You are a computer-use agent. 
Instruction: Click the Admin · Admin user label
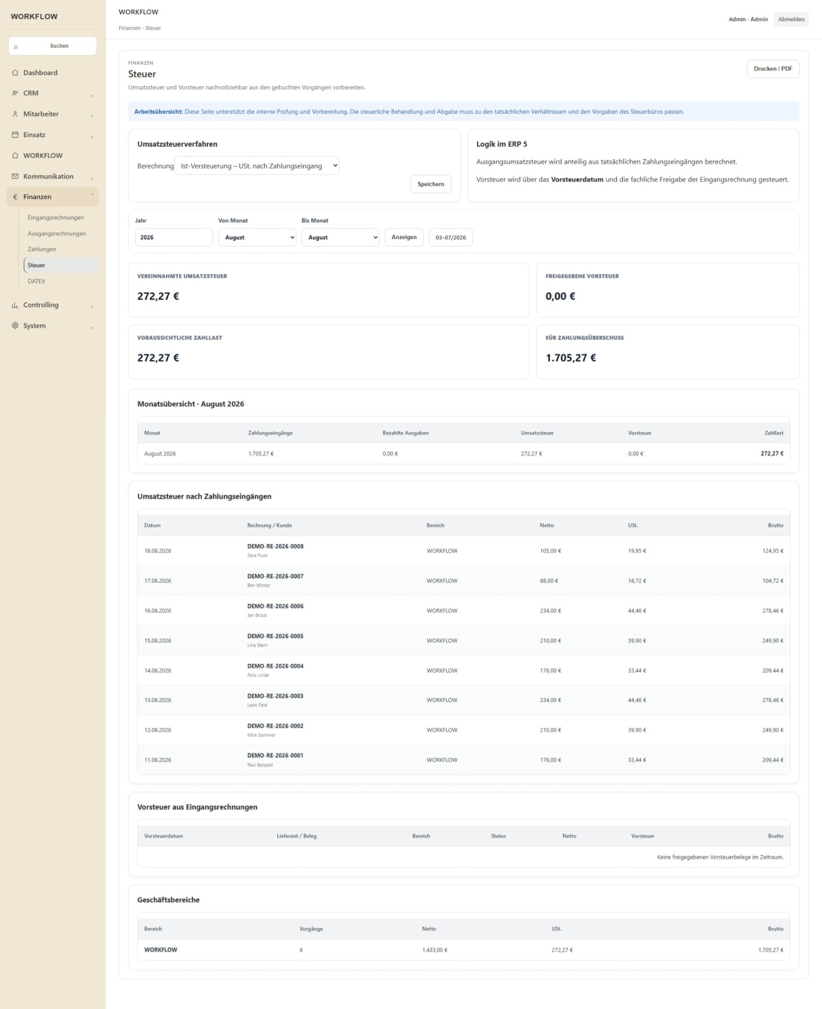(x=748, y=19)
